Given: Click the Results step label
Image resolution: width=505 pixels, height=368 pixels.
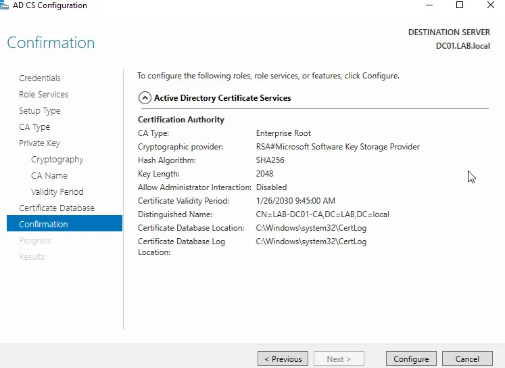Looking at the screenshot, I should point(32,257).
